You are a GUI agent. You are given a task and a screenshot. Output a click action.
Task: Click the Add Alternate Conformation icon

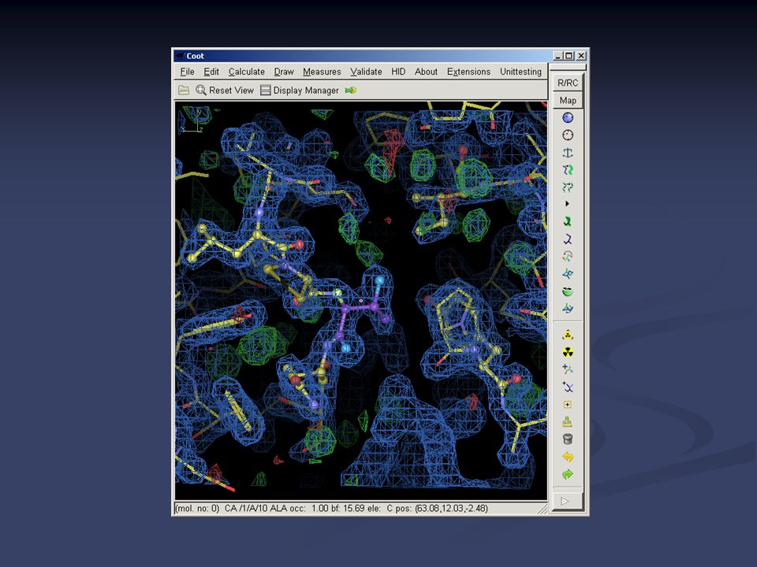568,387
